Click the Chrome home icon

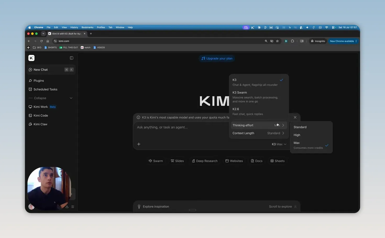pyautogui.click(x=48, y=41)
